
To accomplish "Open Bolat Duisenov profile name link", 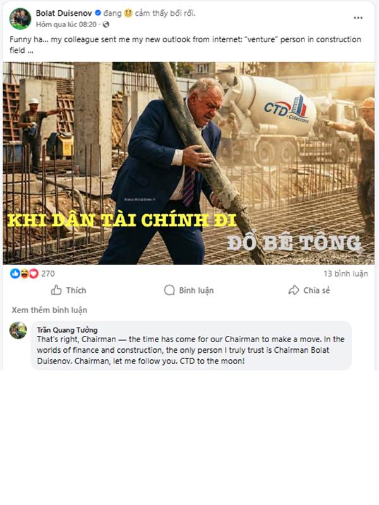I will click(x=64, y=13).
